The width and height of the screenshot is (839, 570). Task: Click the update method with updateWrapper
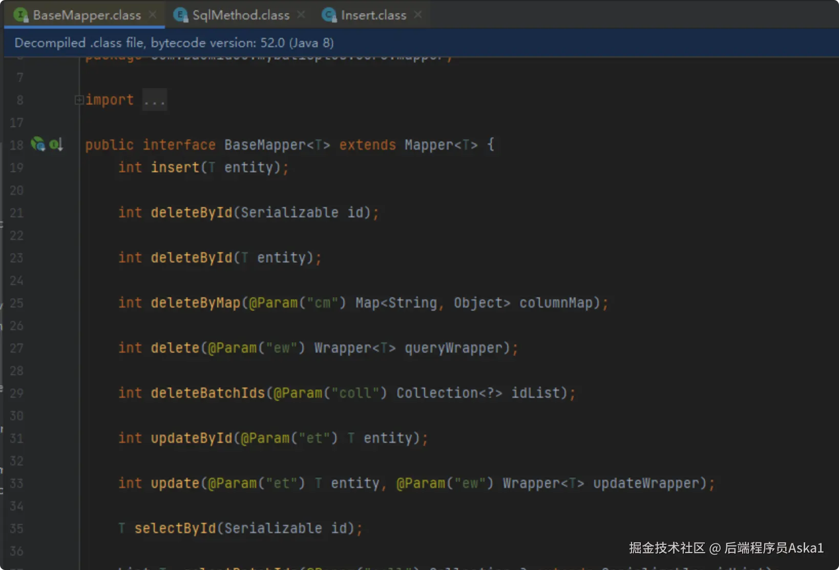[x=175, y=483]
